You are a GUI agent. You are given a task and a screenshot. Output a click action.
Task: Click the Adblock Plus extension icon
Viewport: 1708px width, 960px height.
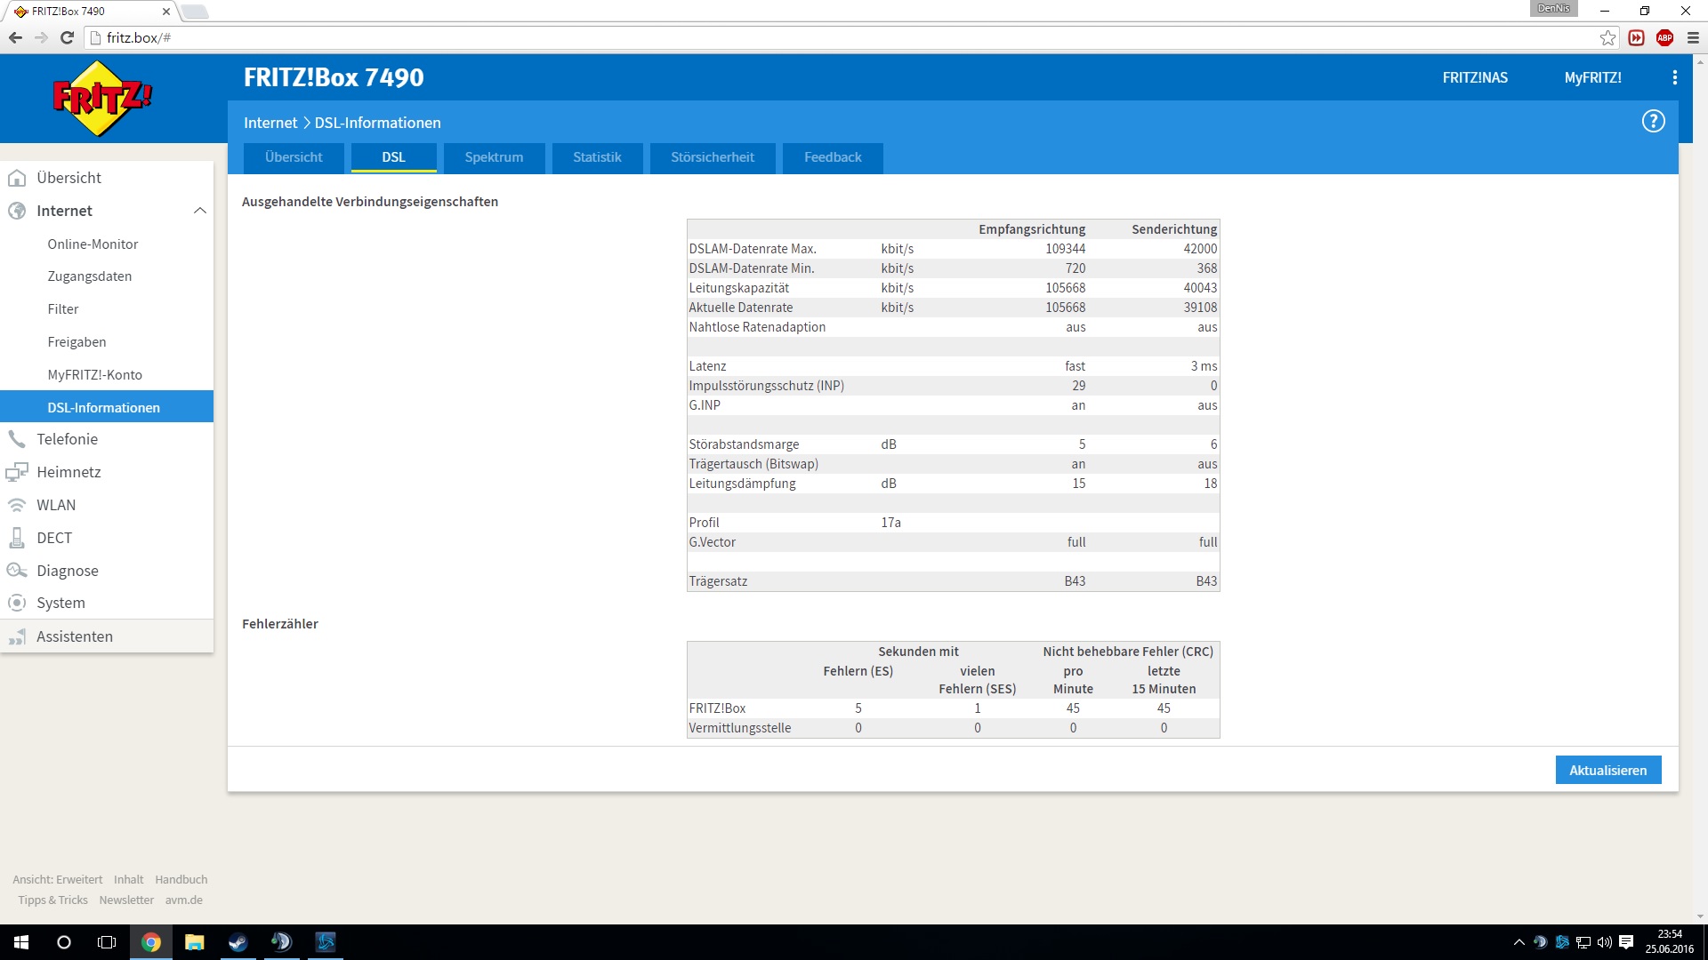[1664, 37]
